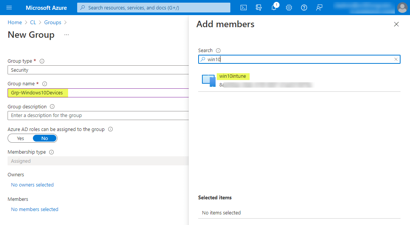This screenshot has width=410, height=225.
Task: View the notifications bell
Action: 274,8
